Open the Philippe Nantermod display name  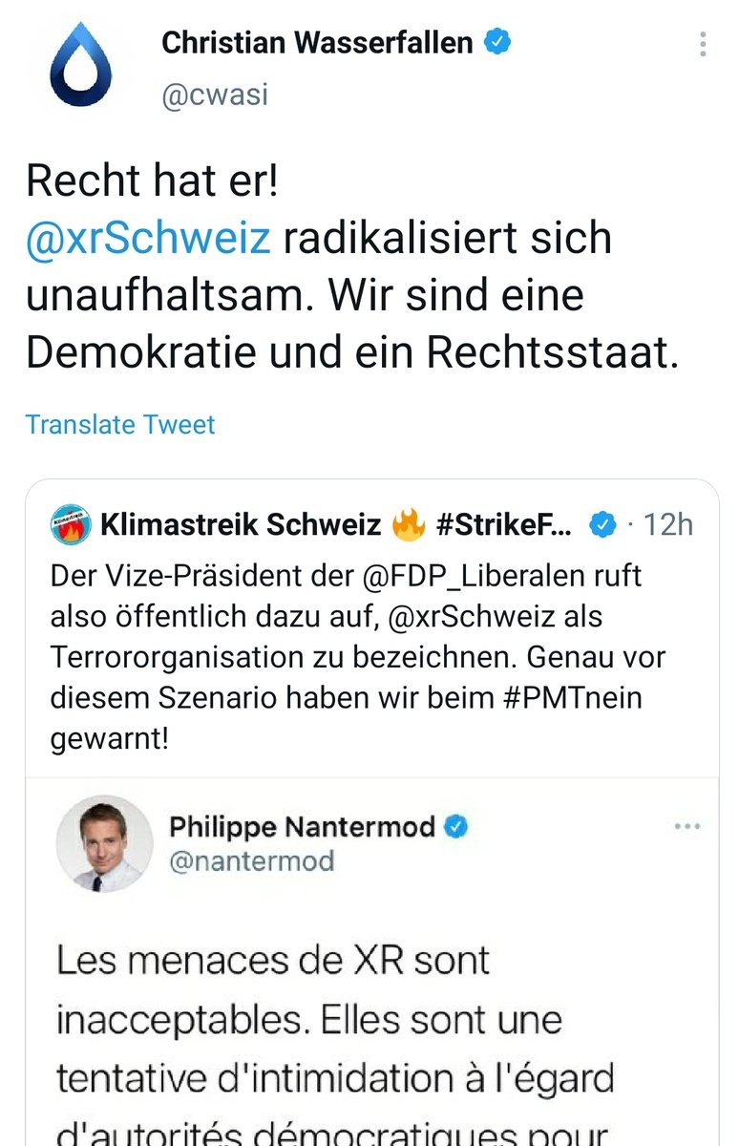click(x=302, y=827)
